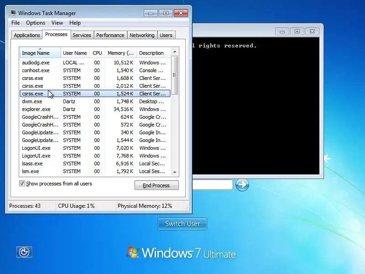365x274 pixels.
Task: Select GoogleUpdate... process using 1,544 K
Action: pos(95,140)
